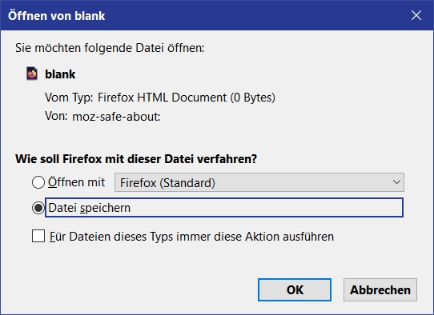
Task: Click the Wie soll Firefox verfahren heading
Action: (136, 159)
